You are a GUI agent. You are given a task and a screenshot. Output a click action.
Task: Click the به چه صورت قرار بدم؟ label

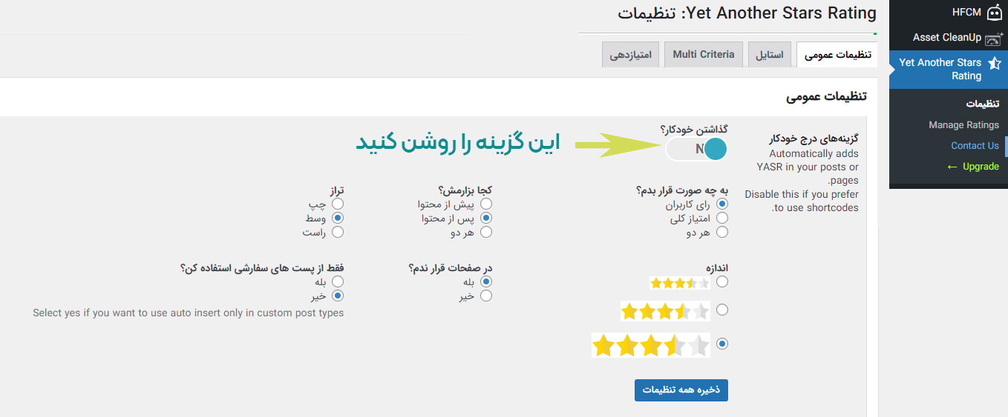click(682, 190)
